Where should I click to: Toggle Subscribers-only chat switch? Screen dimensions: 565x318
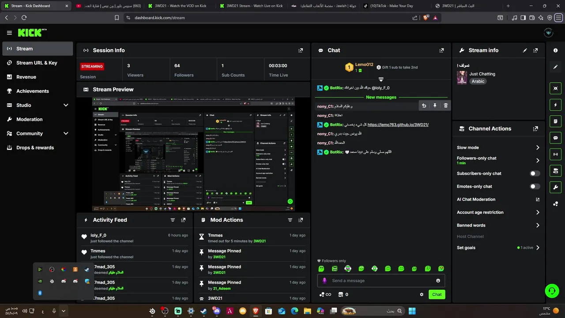pyautogui.click(x=535, y=174)
